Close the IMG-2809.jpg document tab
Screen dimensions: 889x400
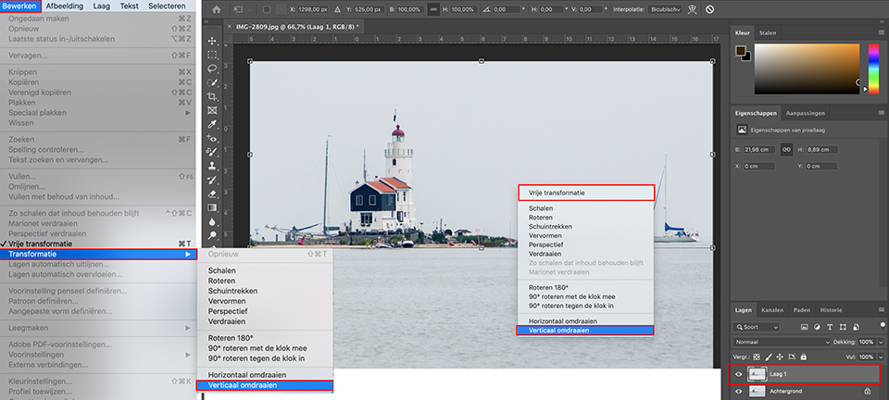point(229,26)
